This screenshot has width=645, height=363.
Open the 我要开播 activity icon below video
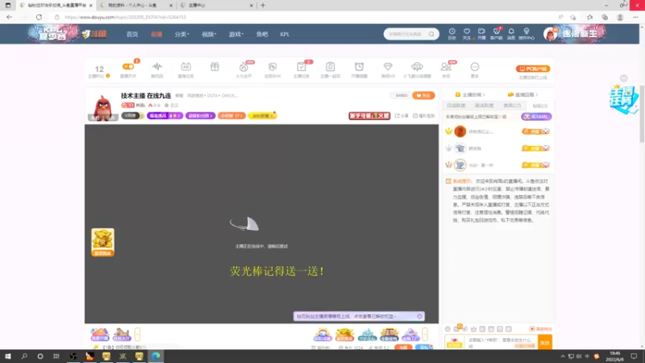99,334
